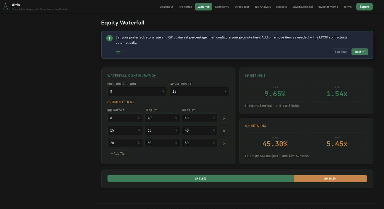This screenshot has height=209, width=384.
Task: Edit the GP Co-Invest field
Action: coord(199,92)
